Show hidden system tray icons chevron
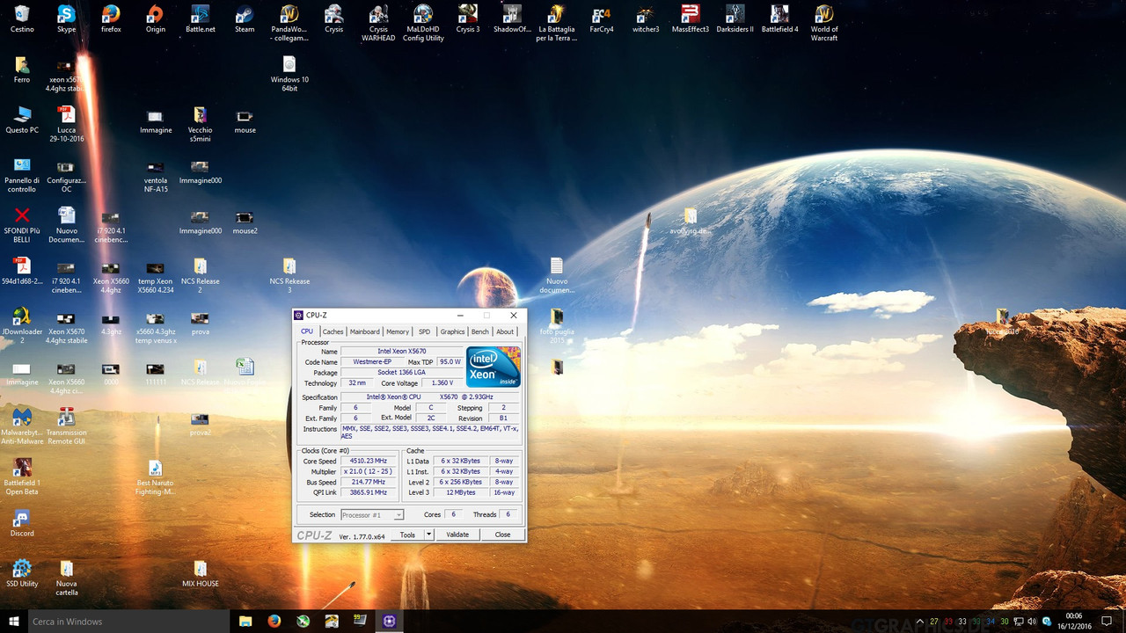1126x633 pixels. click(x=920, y=621)
